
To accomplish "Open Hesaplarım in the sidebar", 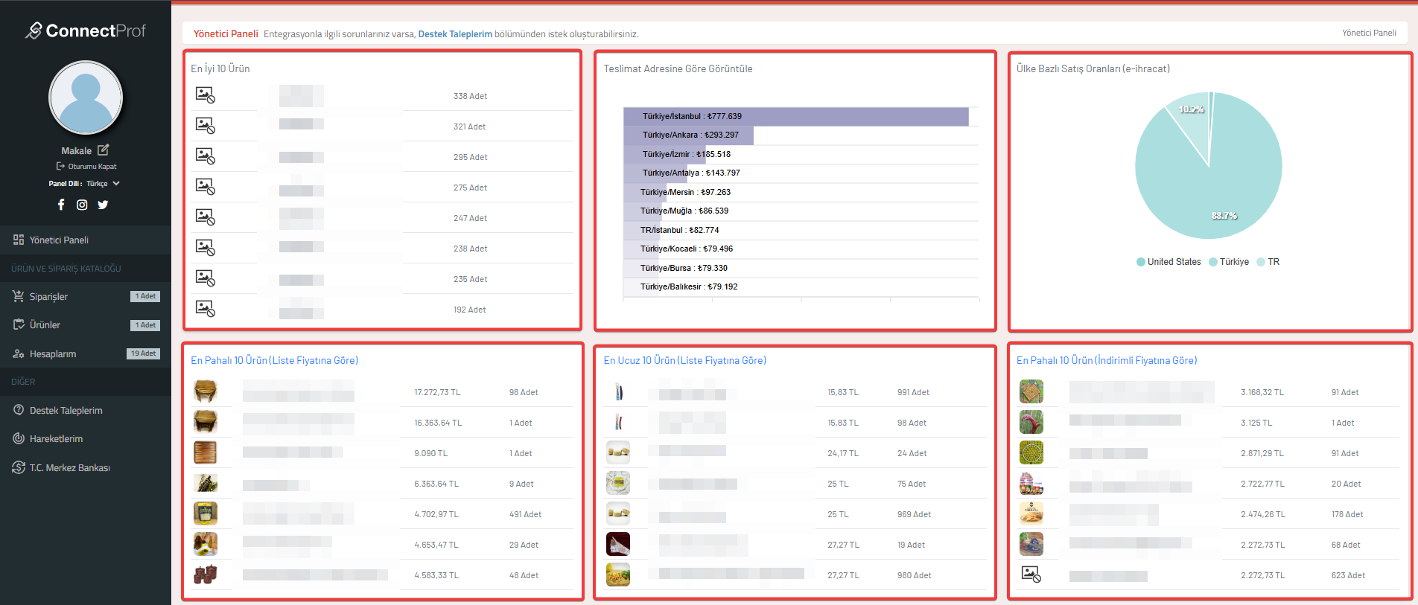I will (x=86, y=353).
